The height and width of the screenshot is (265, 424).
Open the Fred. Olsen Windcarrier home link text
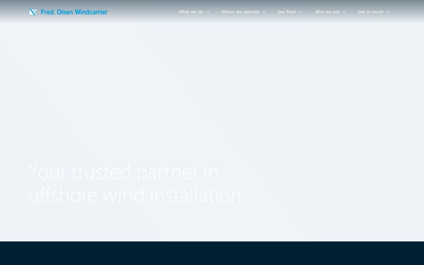point(74,12)
